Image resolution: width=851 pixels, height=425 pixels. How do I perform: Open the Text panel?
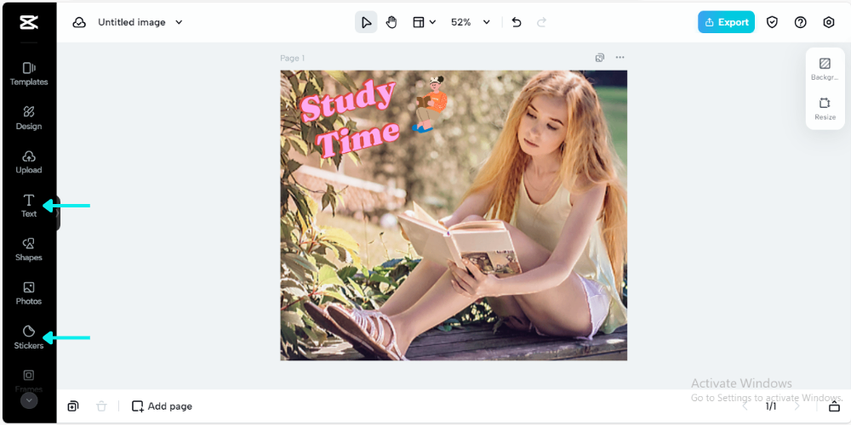tap(29, 206)
